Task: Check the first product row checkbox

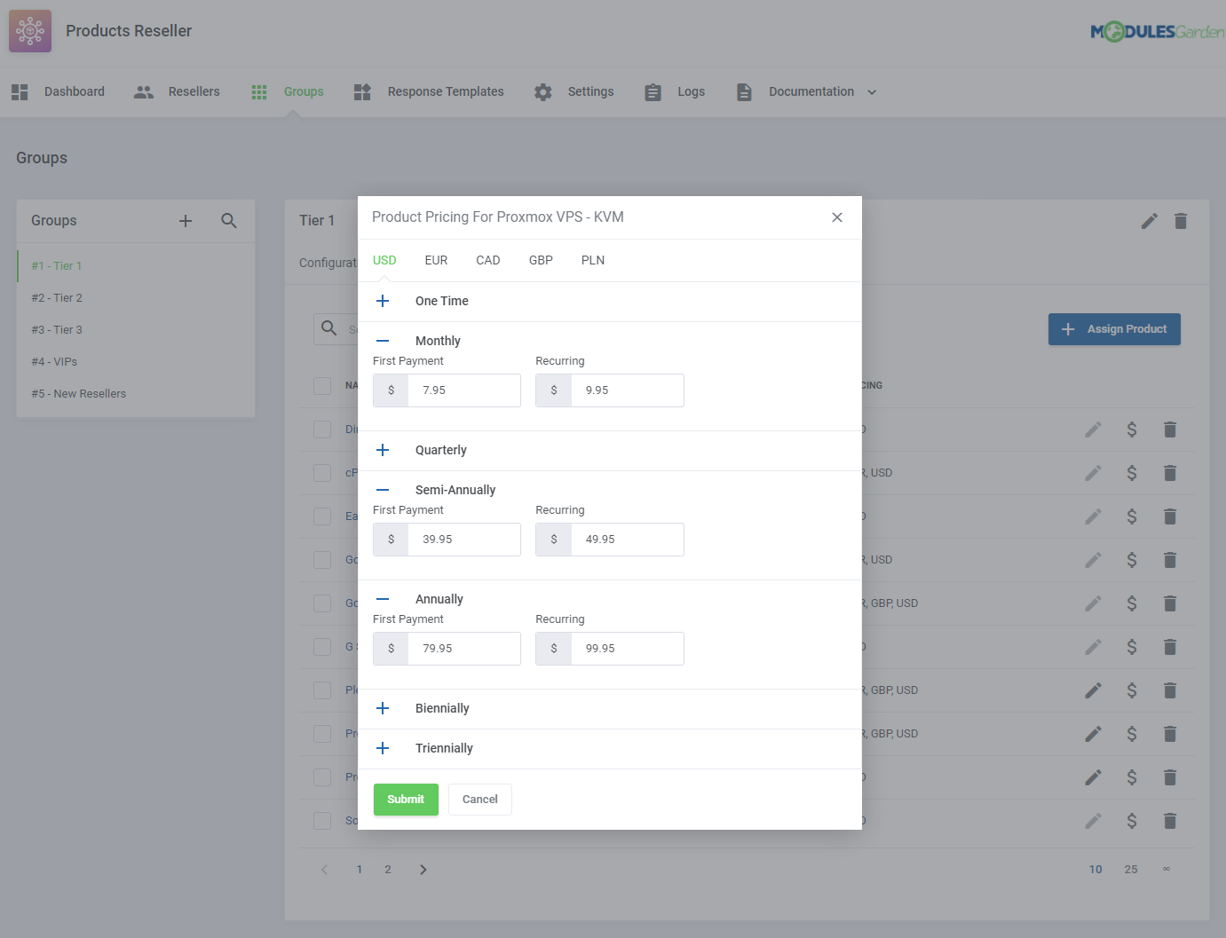Action: tap(322, 430)
